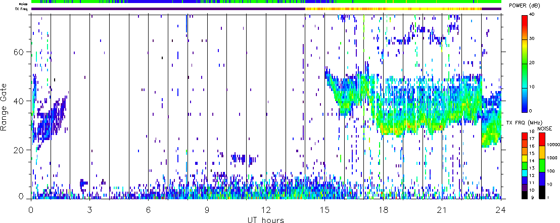Click the top Noise strip above hour 9
Image resolution: width=560 pixels, height=223 pixels.
tap(207, 2)
